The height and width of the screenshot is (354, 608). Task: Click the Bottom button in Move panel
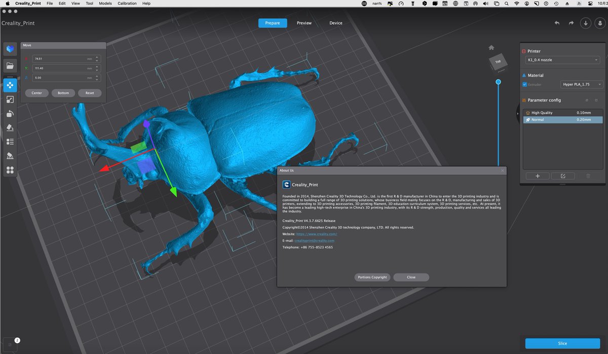pos(63,93)
